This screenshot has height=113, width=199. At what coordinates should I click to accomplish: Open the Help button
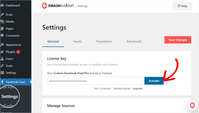[182, 6]
